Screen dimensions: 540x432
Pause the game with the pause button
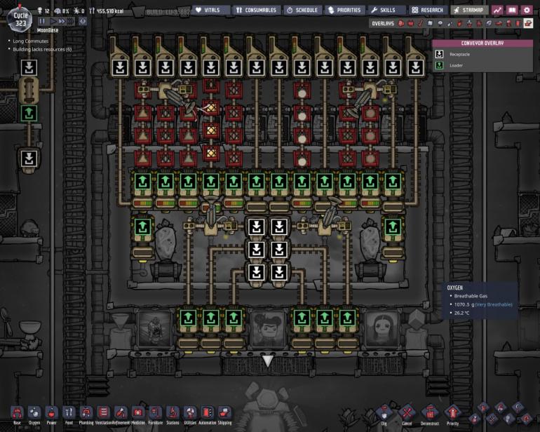42,21
